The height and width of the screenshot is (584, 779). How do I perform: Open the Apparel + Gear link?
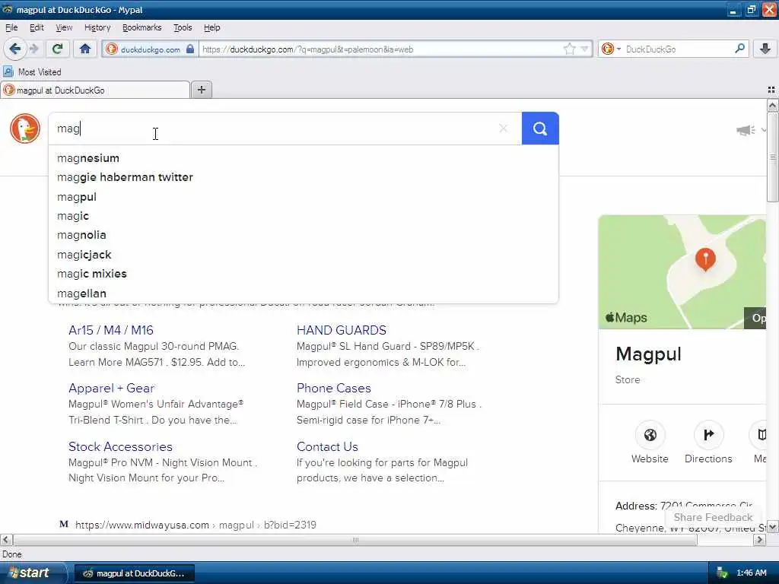(111, 389)
